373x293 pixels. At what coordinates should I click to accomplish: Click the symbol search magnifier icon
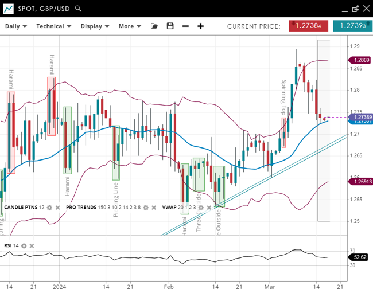78,9
